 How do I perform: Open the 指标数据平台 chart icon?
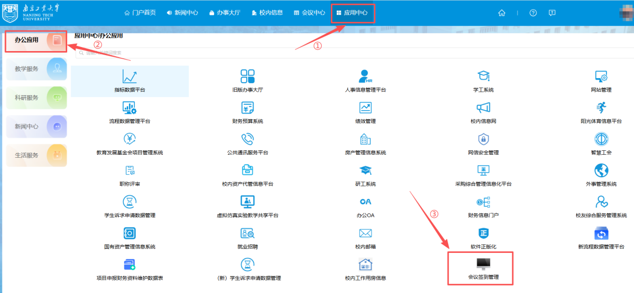129,77
